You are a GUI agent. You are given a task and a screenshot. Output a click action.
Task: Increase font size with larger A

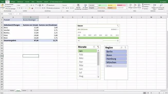tap(31, 5)
